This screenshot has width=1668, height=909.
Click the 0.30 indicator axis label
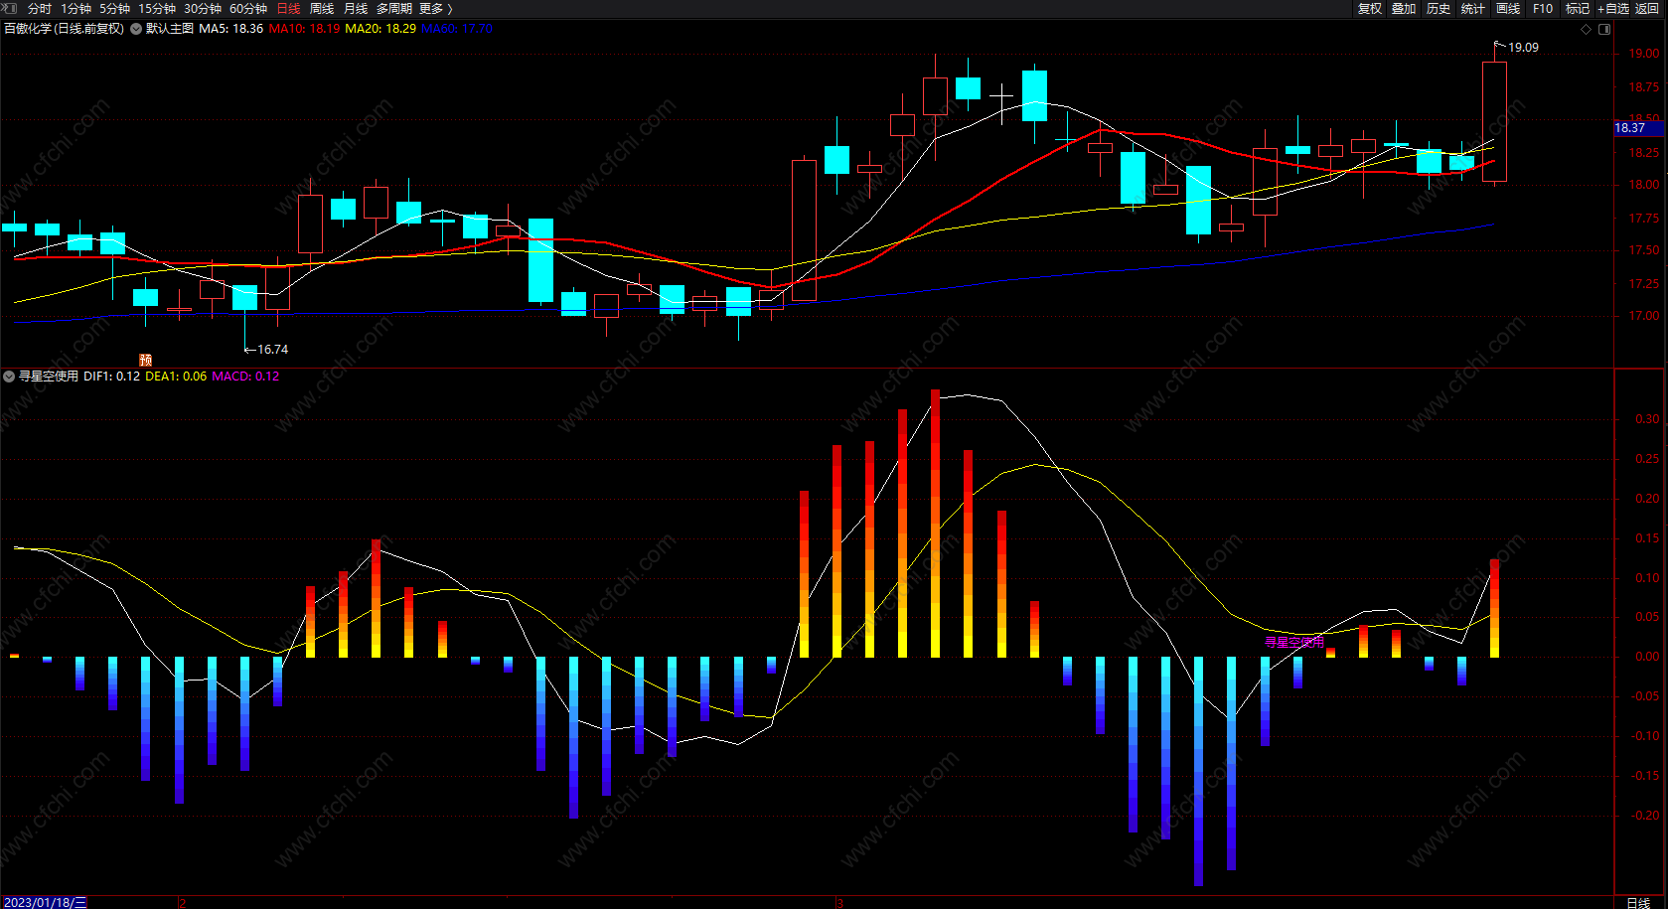click(x=1647, y=419)
